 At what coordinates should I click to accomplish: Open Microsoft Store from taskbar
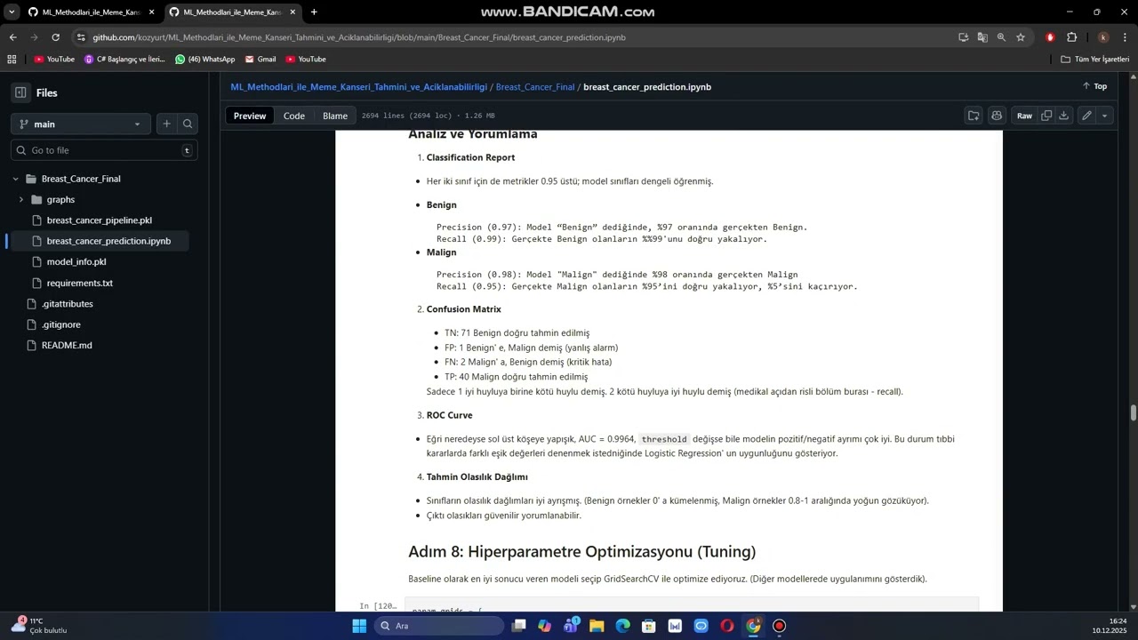[x=649, y=626]
